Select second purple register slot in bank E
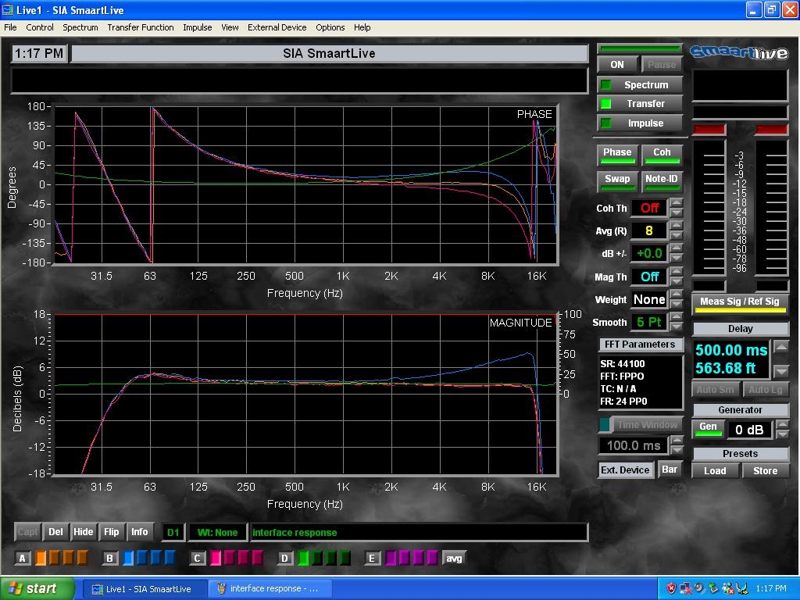800x600 pixels. [x=405, y=558]
